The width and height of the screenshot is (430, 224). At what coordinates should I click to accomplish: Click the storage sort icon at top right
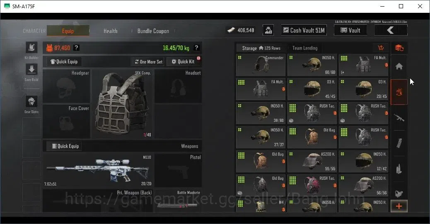pos(381,48)
